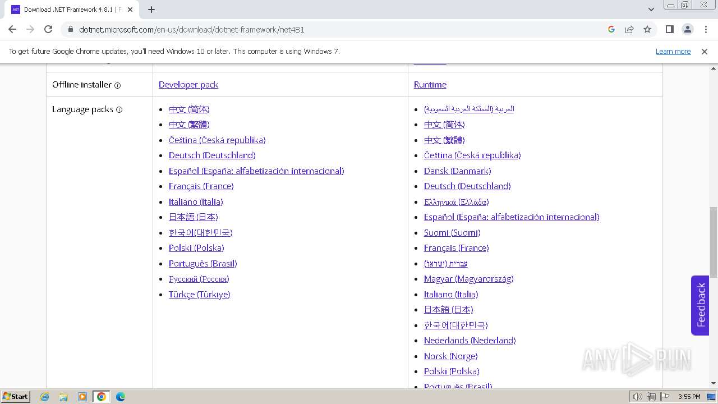This screenshot has width=718, height=404.
Task: Open the Windows Start menu
Action: click(x=15, y=396)
